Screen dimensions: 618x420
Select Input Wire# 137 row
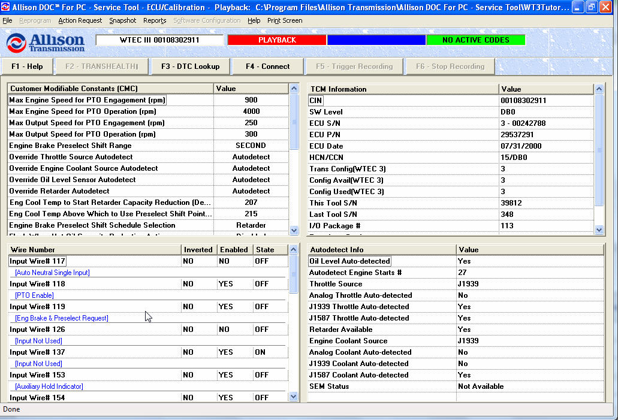(x=148, y=352)
